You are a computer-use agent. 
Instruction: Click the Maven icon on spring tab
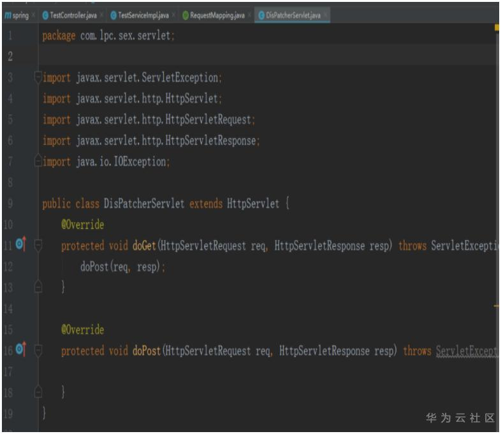pyautogui.click(x=8, y=15)
